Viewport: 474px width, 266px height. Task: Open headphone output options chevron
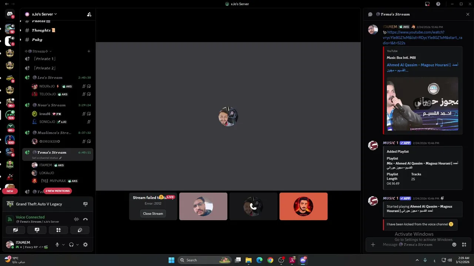point(77,245)
